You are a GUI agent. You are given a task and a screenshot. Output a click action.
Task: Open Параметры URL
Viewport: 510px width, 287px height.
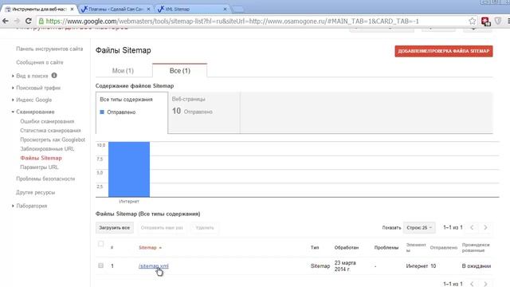pos(39,167)
